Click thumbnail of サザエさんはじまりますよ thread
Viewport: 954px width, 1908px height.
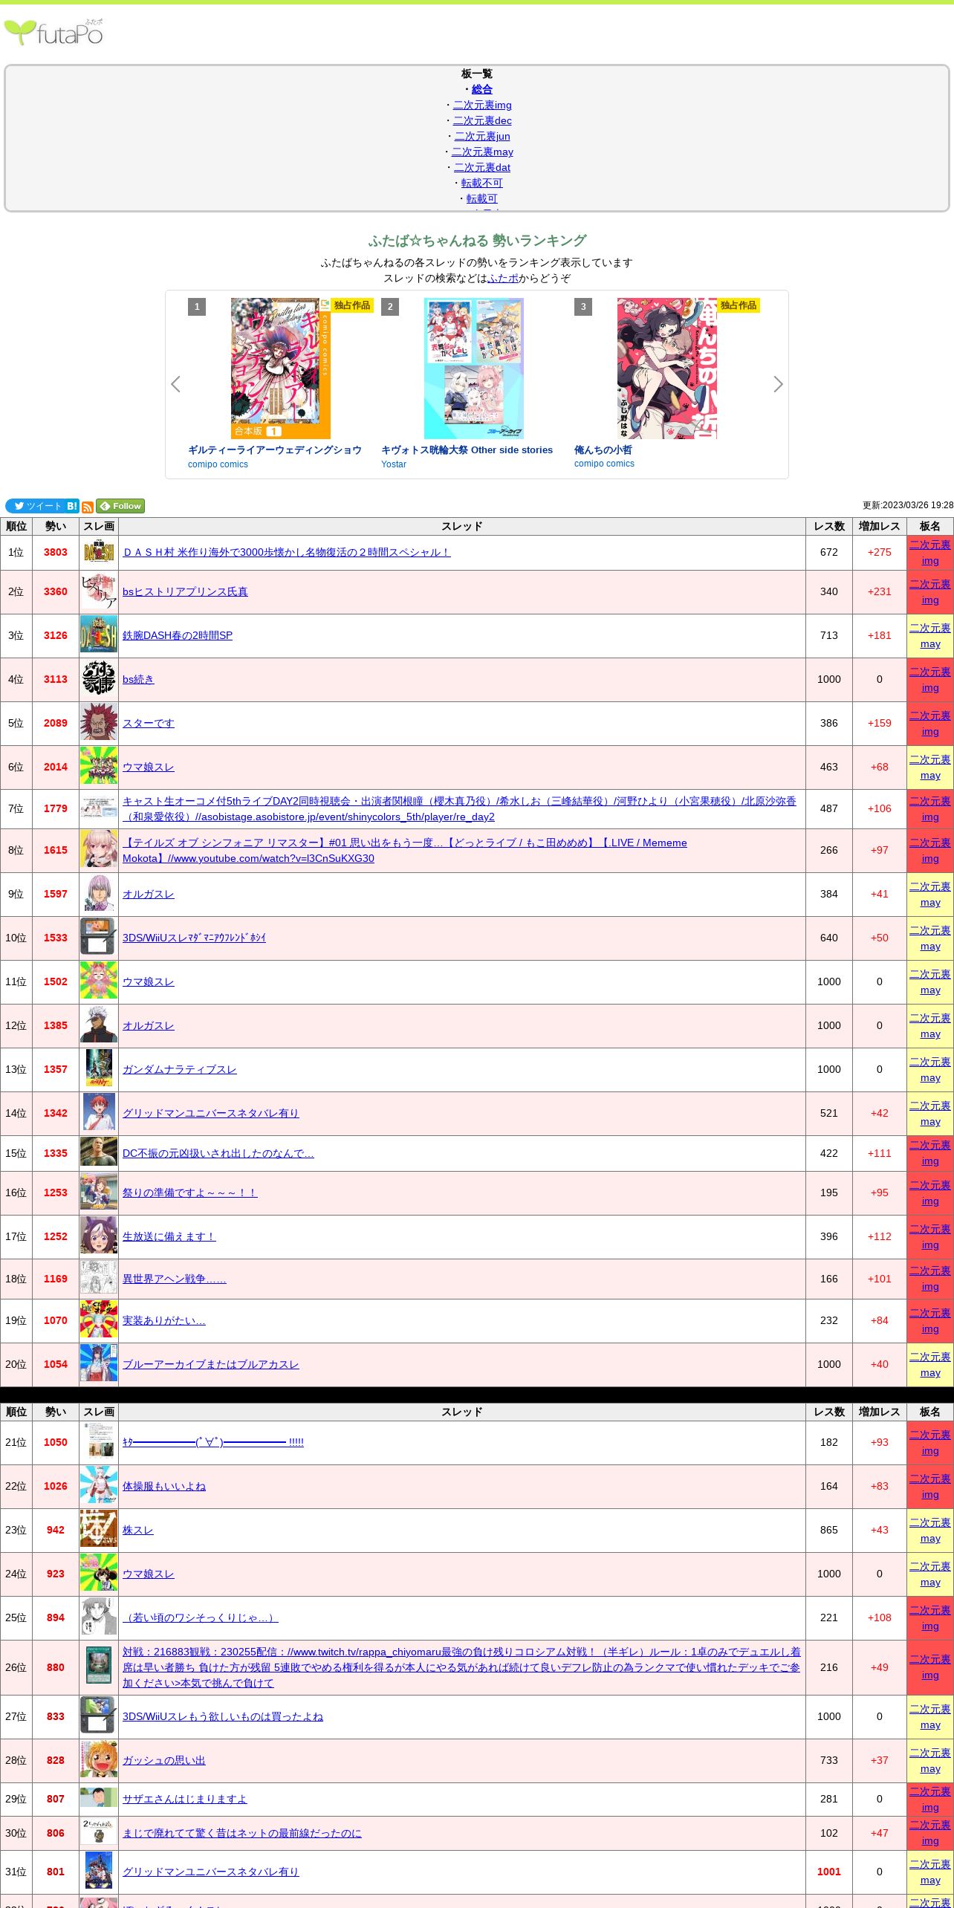[99, 1799]
